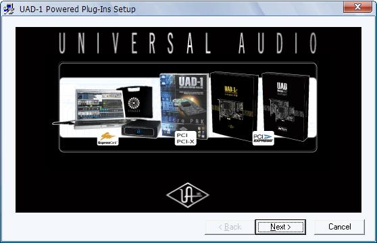Click the laptop image
The height and width of the screenshot is (243, 377).
(x=100, y=109)
